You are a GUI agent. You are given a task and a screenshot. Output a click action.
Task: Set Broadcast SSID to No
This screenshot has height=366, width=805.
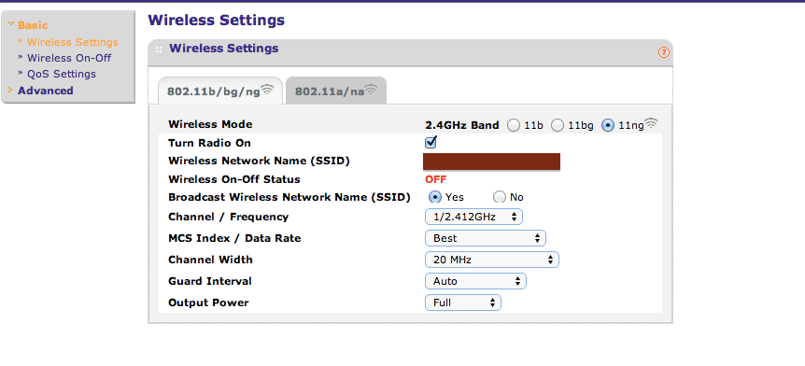(500, 197)
